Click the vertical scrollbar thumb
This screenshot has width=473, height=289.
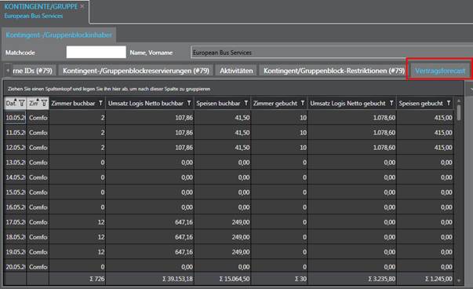click(x=459, y=112)
